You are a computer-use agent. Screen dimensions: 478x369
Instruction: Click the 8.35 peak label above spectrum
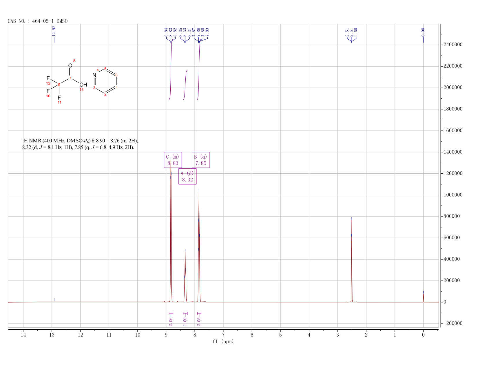click(180, 32)
